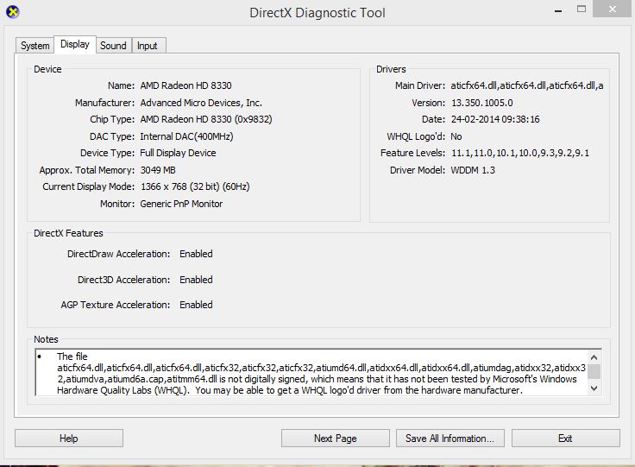Click Direct3D Acceleration 'Enabled' value
Viewport: 635px width, 467px height.
[196, 280]
